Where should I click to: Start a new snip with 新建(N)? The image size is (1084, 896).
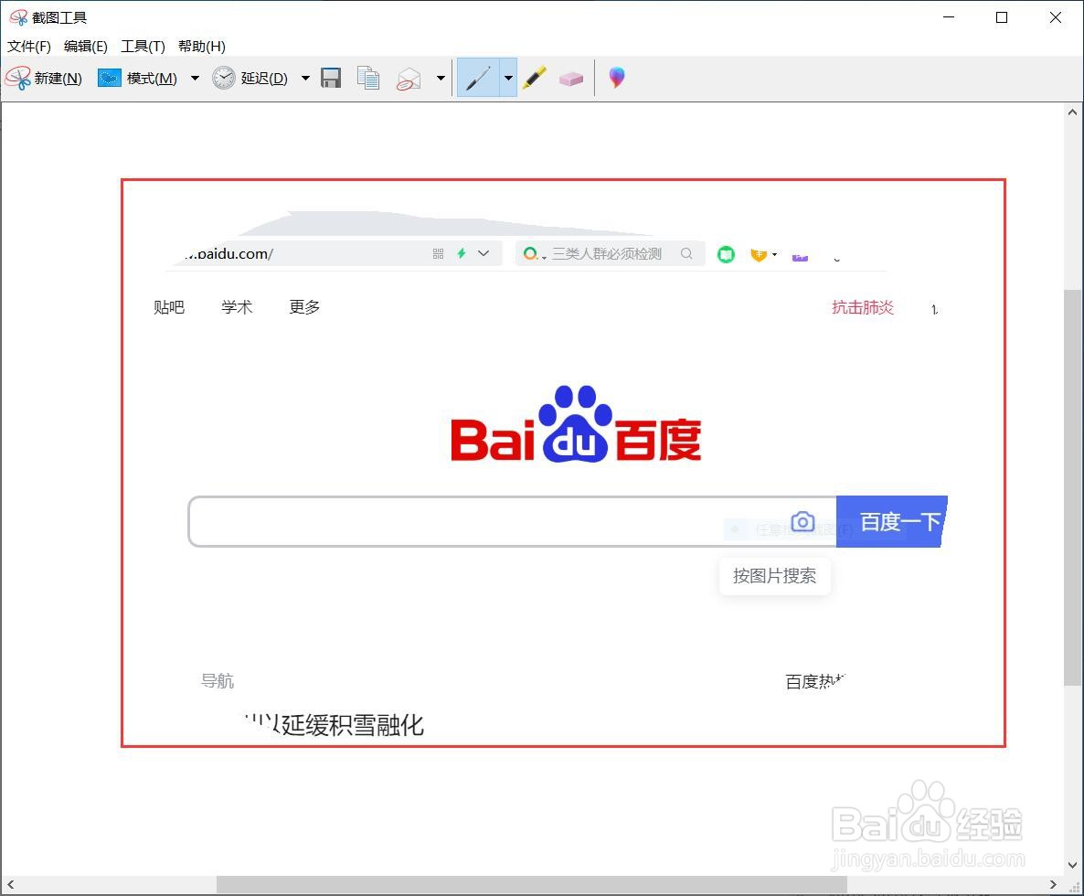tap(44, 78)
